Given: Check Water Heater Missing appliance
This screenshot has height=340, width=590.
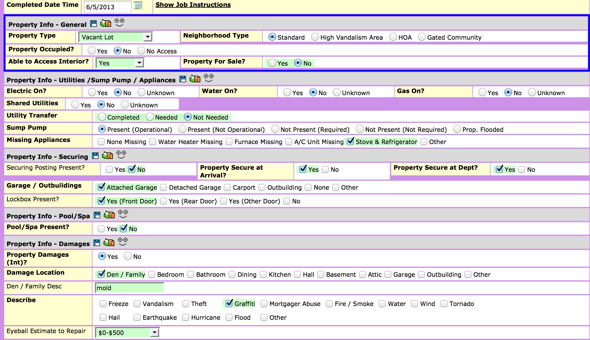Looking at the screenshot, I should click(x=153, y=142).
